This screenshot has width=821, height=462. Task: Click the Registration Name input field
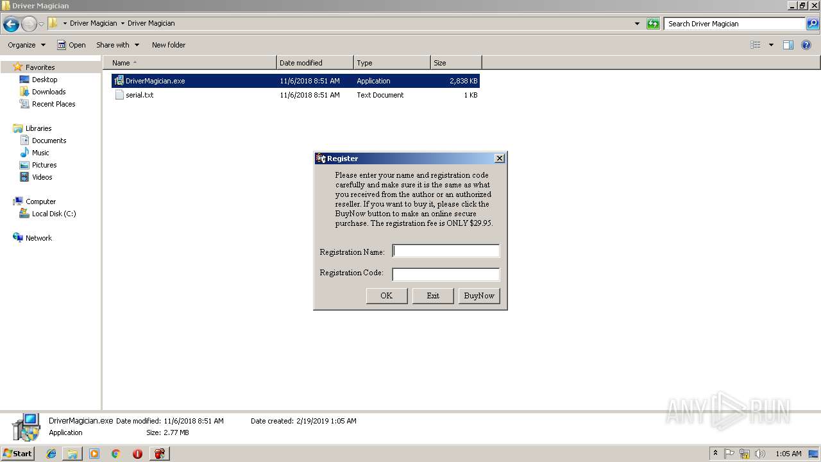(x=446, y=251)
